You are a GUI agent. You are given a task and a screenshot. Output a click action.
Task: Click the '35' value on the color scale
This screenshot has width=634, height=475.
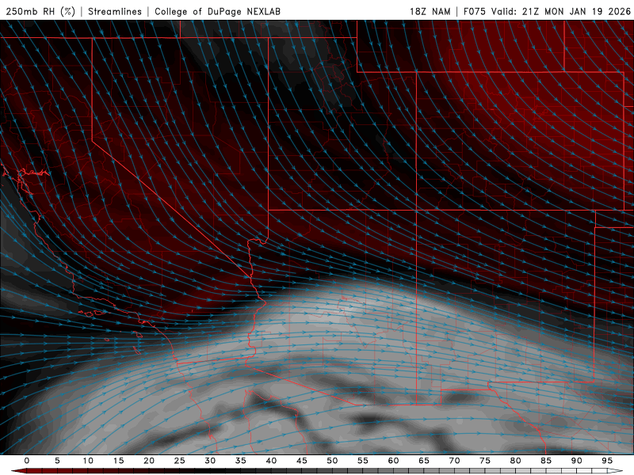click(240, 461)
